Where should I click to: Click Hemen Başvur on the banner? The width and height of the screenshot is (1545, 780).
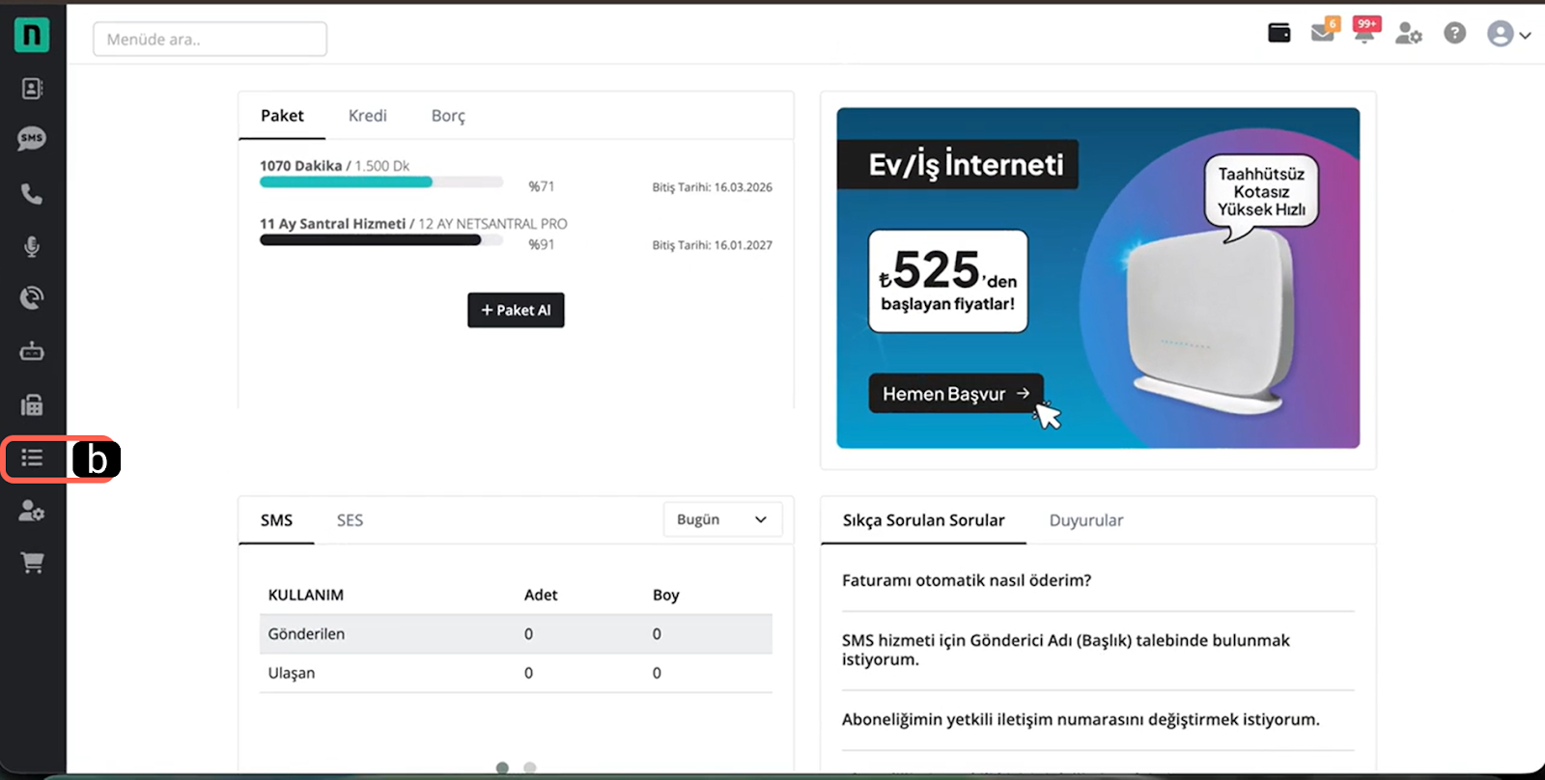click(955, 394)
